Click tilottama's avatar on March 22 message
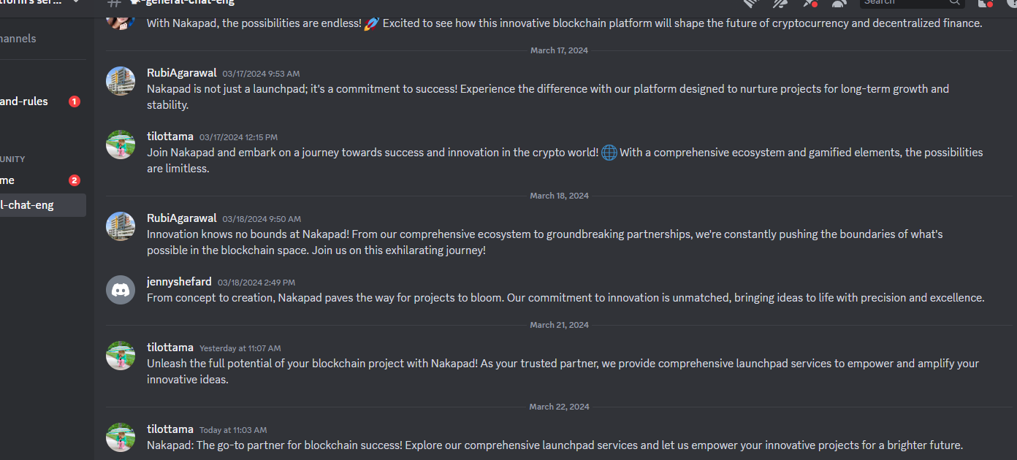1017x460 pixels. 121,437
